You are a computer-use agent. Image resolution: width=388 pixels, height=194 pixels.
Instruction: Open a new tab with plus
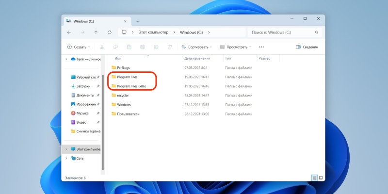coord(138,21)
